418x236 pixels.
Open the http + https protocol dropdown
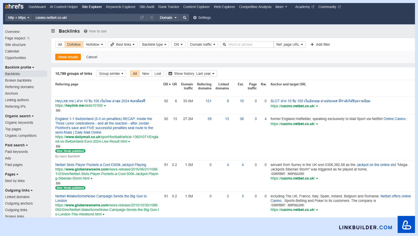coord(19,18)
